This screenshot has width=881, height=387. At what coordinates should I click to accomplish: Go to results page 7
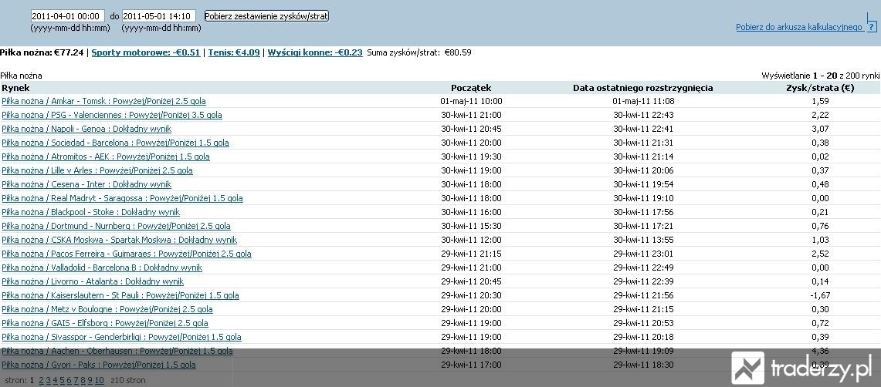pos(76,380)
